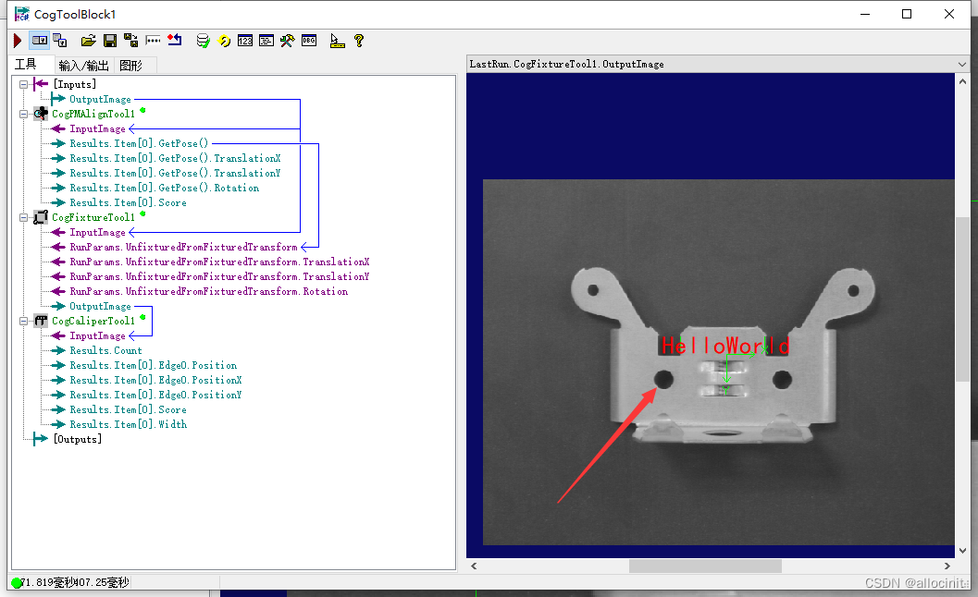
Task: Save with the floppy disk icon
Action: [x=110, y=42]
